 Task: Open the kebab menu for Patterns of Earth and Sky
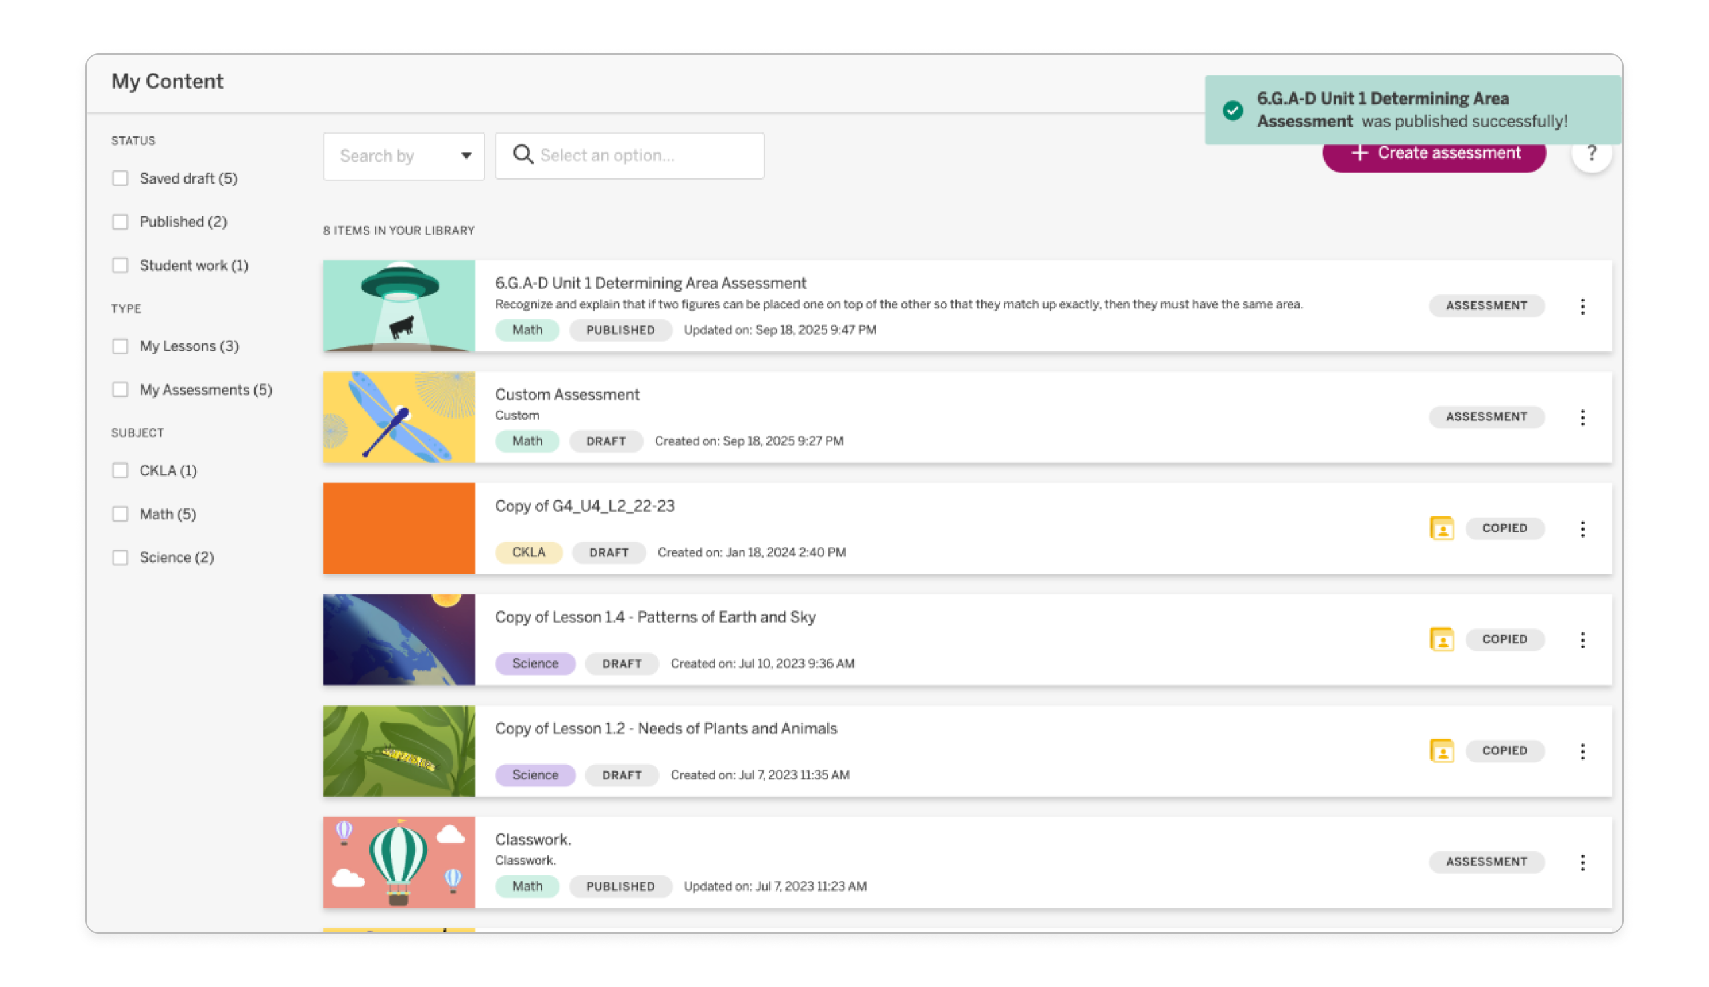pyautogui.click(x=1582, y=639)
